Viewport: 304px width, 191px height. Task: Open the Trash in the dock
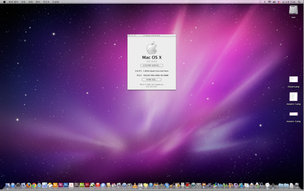(297, 185)
